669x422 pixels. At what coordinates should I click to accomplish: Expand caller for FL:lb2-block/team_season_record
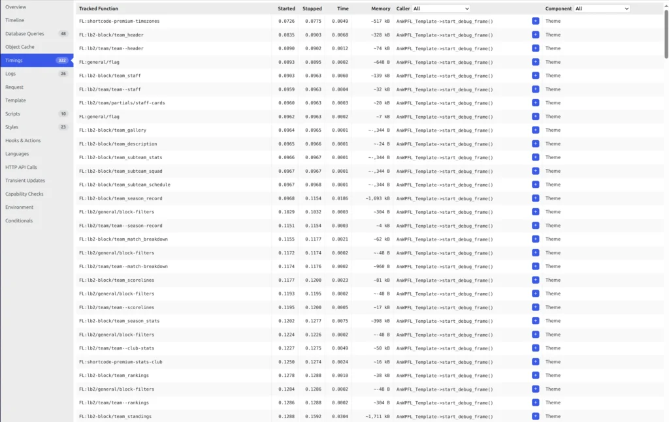[535, 198]
